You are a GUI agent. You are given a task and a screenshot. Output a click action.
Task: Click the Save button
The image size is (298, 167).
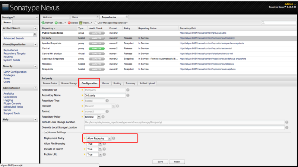160,161
